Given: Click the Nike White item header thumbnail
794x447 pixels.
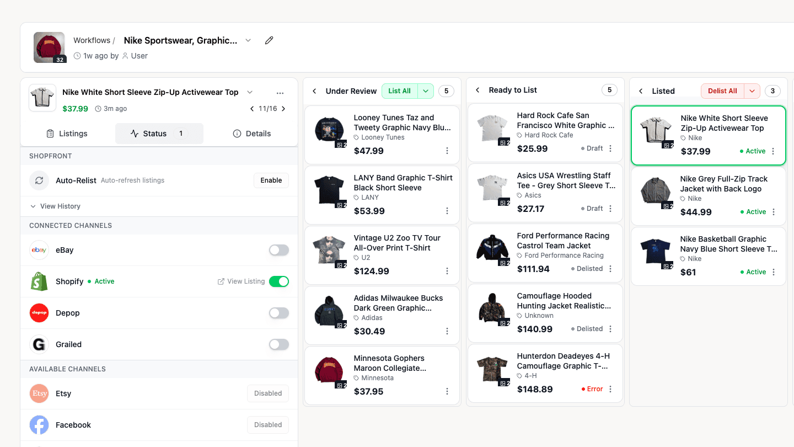Looking at the screenshot, I should (42, 98).
